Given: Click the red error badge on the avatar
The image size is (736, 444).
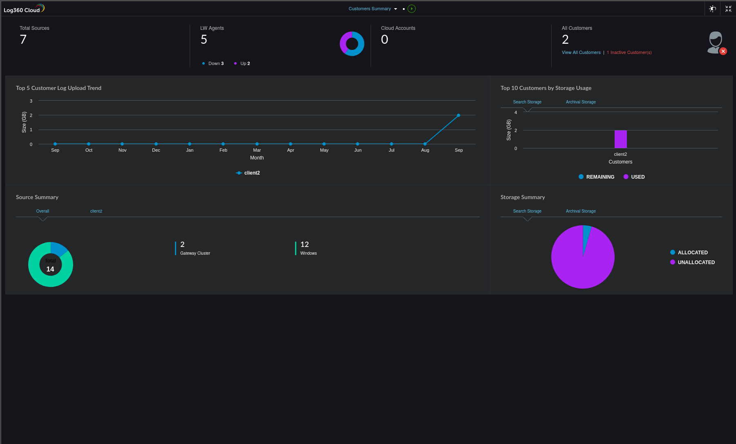Looking at the screenshot, I should coord(723,51).
